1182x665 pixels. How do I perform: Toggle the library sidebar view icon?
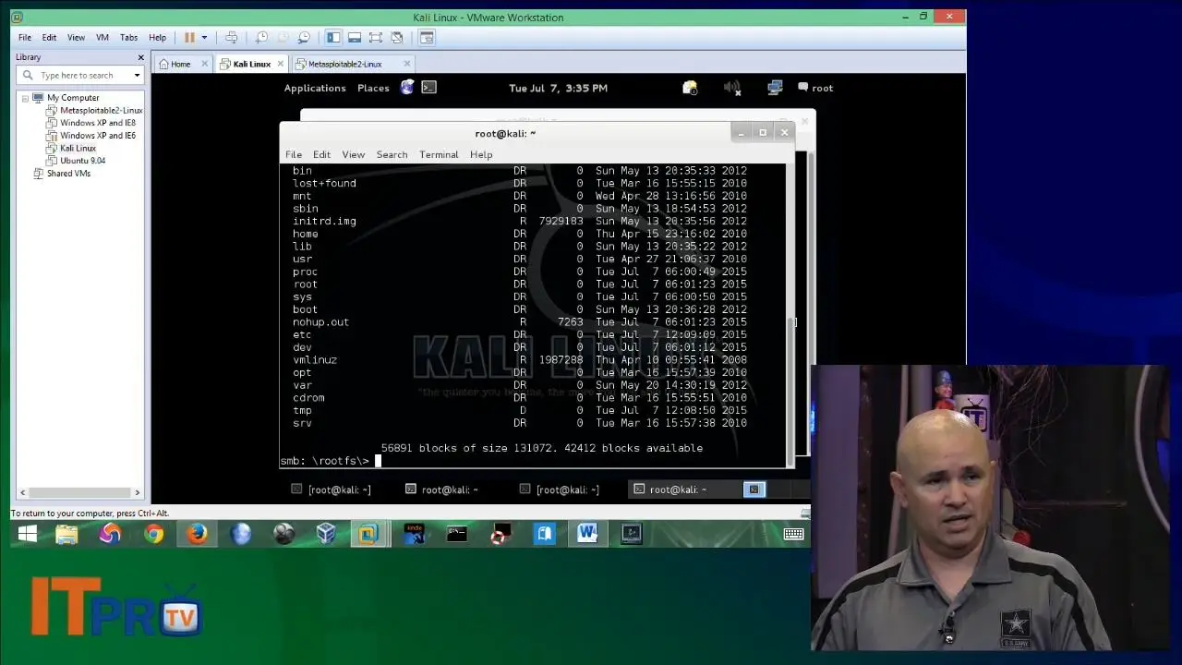[333, 38]
